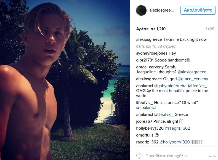
Task: Open the 1 εβδ. timestamp link
Action: [210, 29]
